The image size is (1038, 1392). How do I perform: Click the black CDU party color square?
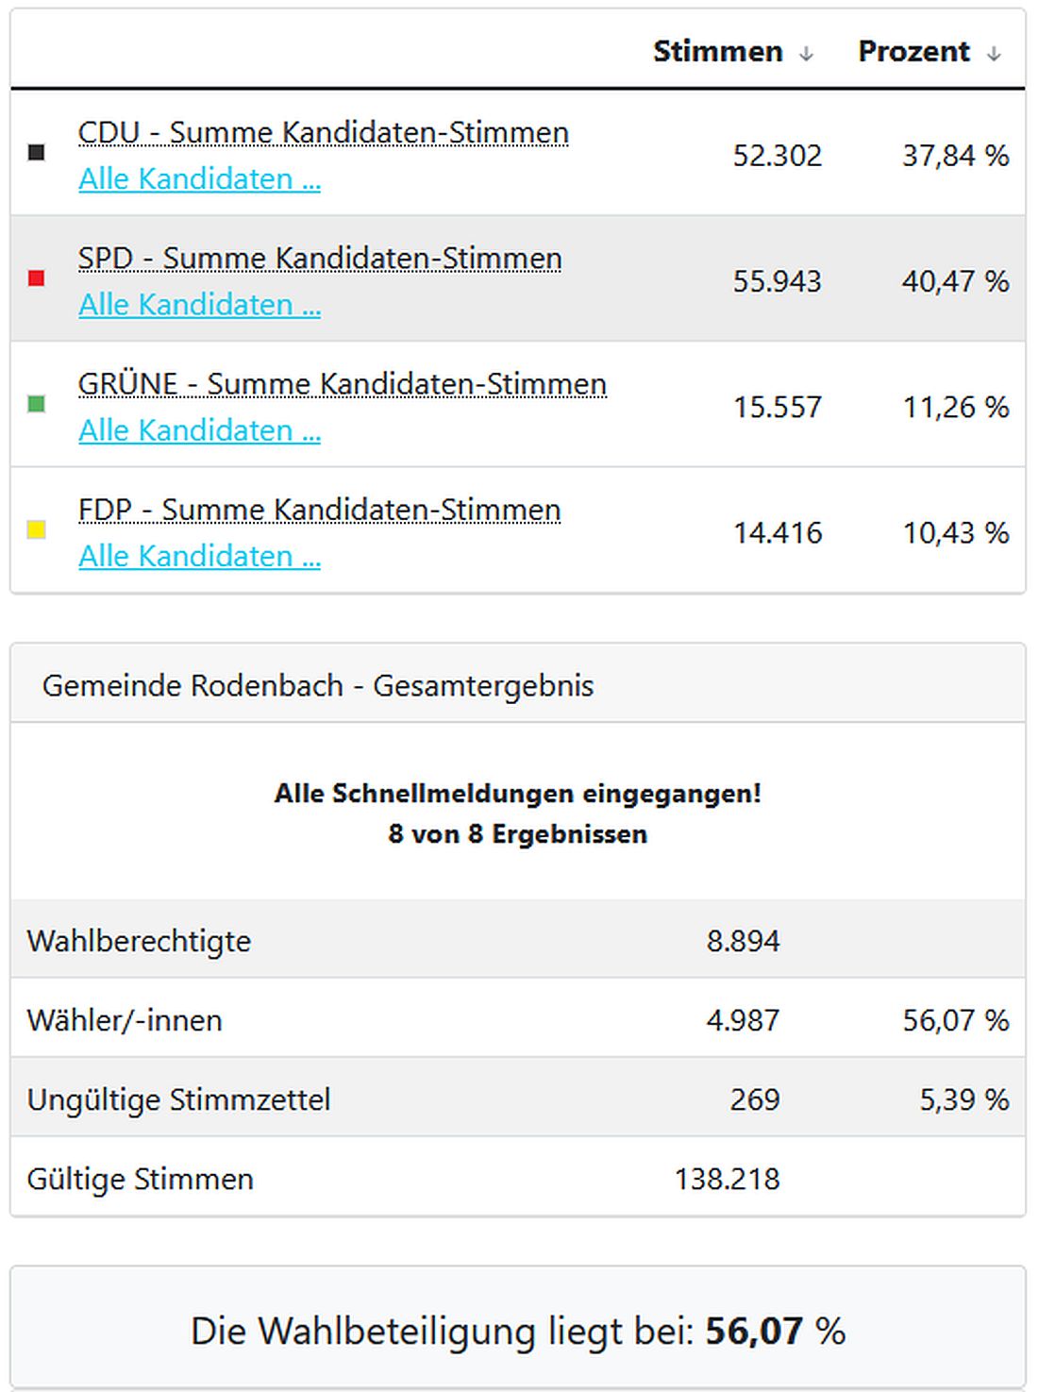click(x=36, y=153)
